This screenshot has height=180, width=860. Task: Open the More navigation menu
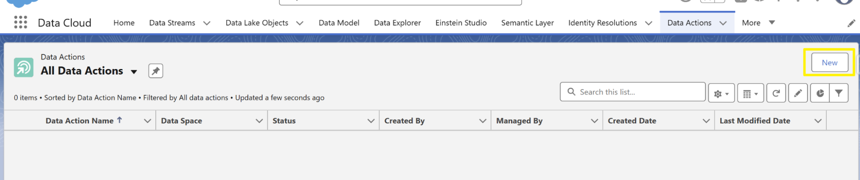(x=758, y=23)
